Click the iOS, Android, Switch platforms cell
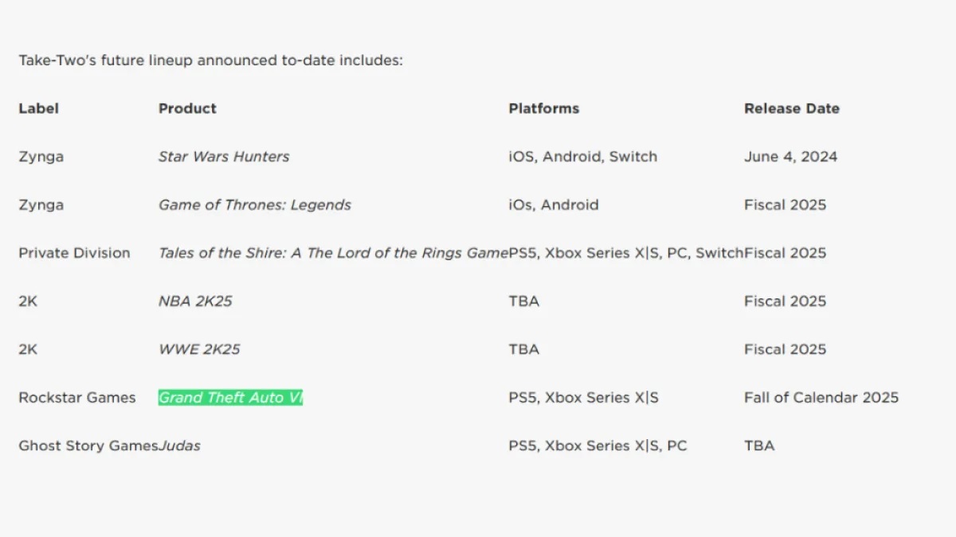The height and width of the screenshot is (537, 956). (583, 157)
